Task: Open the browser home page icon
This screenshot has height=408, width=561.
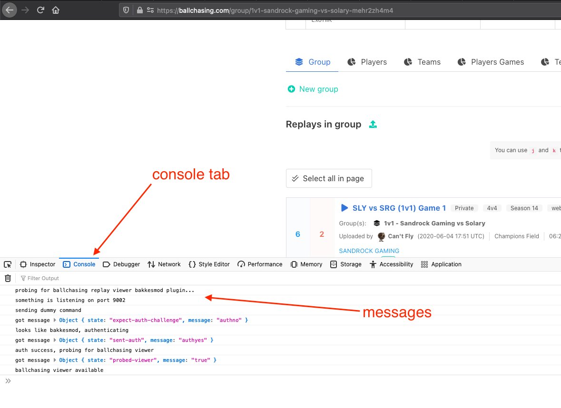Action: pyautogui.click(x=56, y=10)
